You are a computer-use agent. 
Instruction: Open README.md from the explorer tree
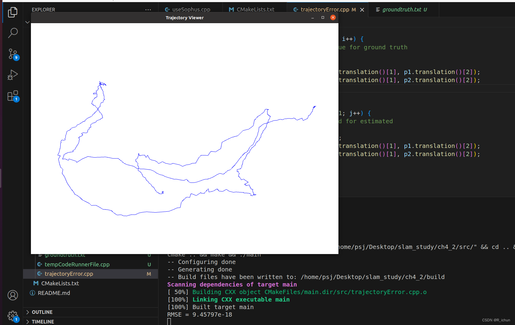91,293
